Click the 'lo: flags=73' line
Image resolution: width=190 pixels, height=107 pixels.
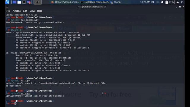[x=34, y=53]
